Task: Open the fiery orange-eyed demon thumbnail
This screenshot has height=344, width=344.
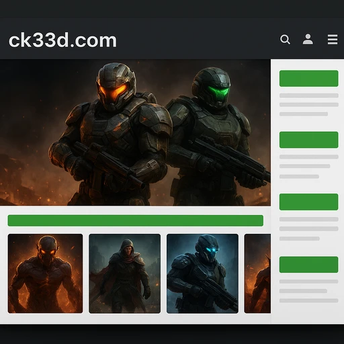Action: 45,273
